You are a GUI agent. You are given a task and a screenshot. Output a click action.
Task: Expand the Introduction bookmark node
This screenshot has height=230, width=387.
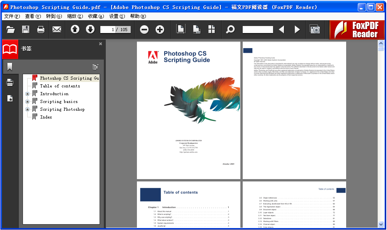pyautogui.click(x=27, y=94)
